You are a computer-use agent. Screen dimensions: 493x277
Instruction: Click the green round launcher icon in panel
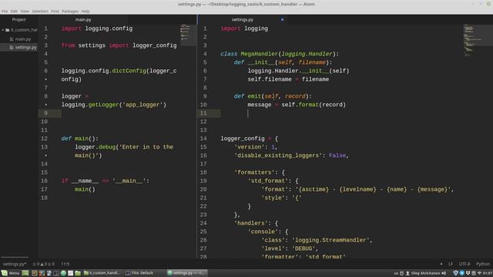(x=63, y=273)
